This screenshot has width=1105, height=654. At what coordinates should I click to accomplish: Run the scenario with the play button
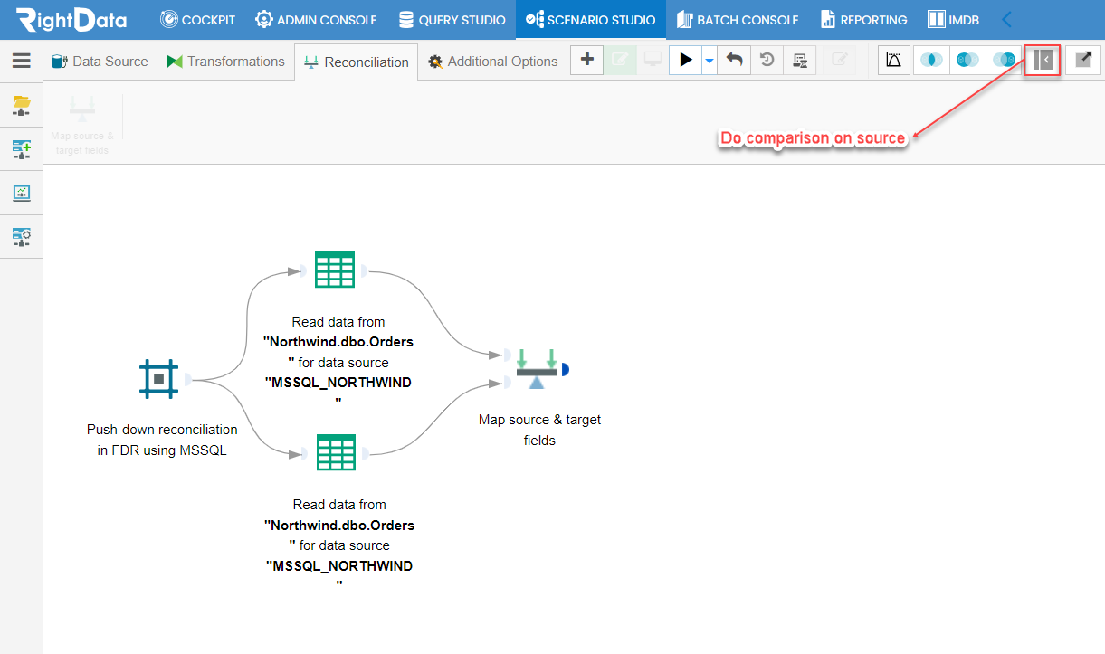point(686,60)
